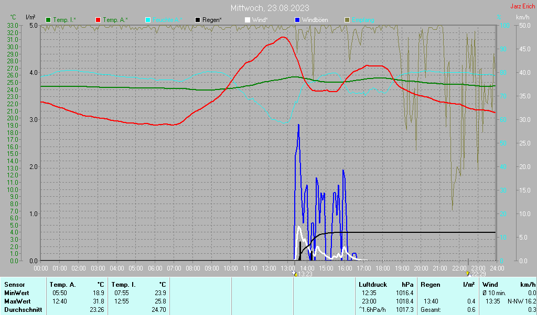The height and width of the screenshot is (315, 537).
Task: Select the Regen legend label
Action: [x=212, y=20]
